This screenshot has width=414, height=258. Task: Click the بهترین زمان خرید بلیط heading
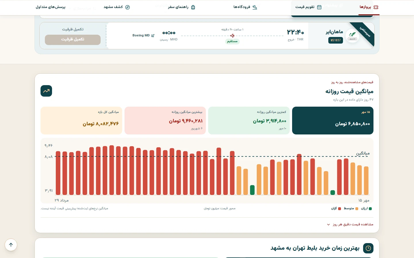coord(315,248)
